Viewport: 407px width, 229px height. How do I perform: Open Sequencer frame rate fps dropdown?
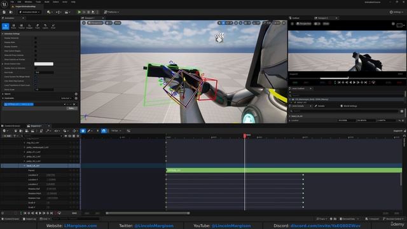[x=116, y=131]
